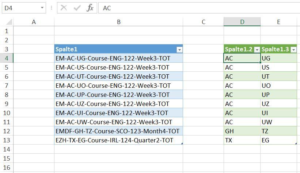Select column D header
Viewport: 300px width, 173px height.
pos(242,22)
